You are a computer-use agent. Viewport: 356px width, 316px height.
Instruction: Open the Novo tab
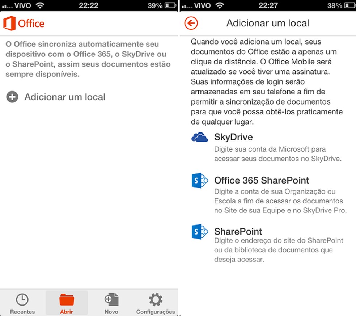click(111, 303)
